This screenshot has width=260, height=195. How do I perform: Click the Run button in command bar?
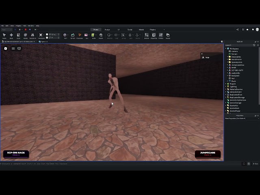click(256, 164)
